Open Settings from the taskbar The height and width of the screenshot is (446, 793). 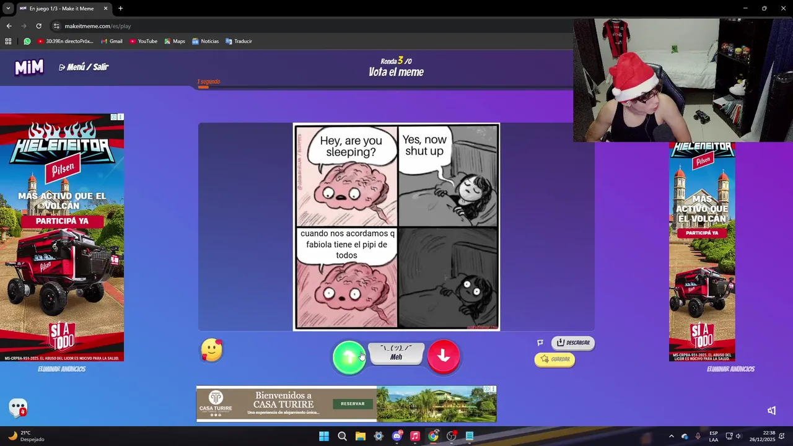(x=379, y=436)
